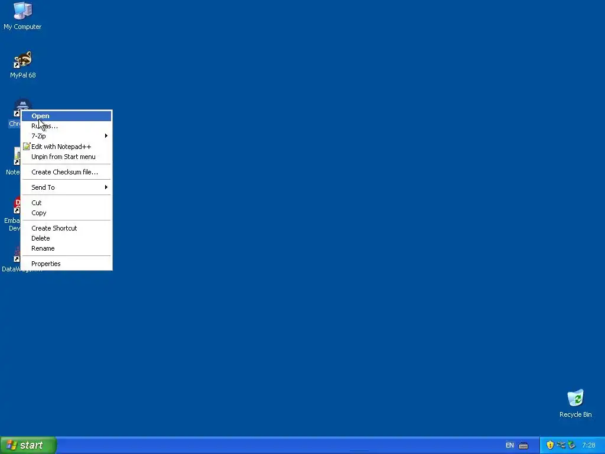The height and width of the screenshot is (454, 605).
Task: Expand the 7-Zip submenu
Action: (66, 136)
